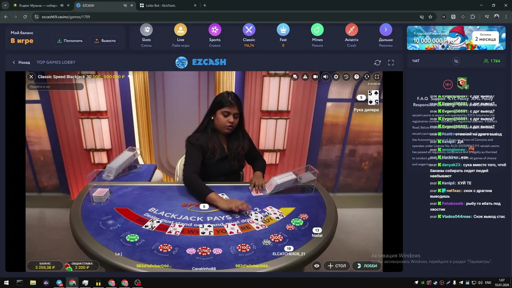512x288 pixels.
Task: Click the Вывести withdraw button
Action: [105, 41]
